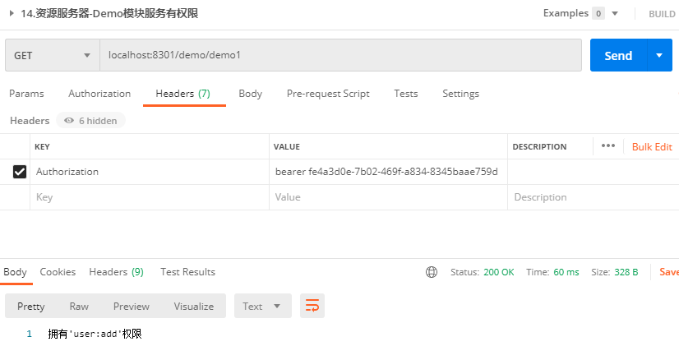The height and width of the screenshot is (360, 679).
Task: Uncheck the Authorization header checkbox
Action: pos(20,172)
